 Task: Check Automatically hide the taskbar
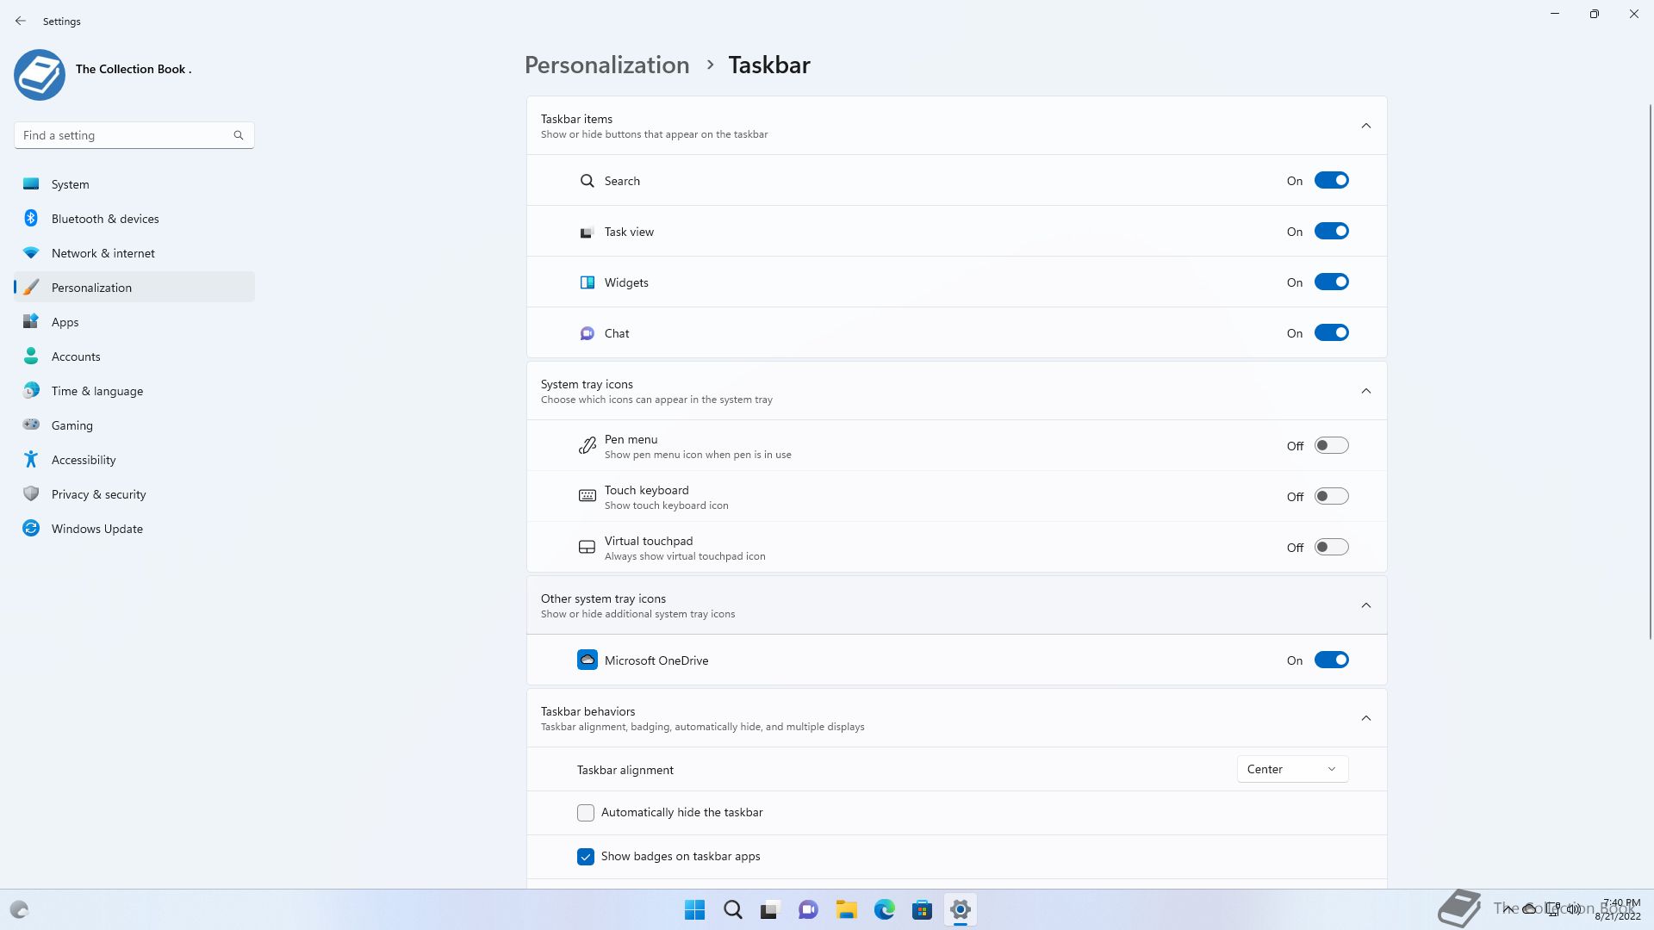point(586,813)
